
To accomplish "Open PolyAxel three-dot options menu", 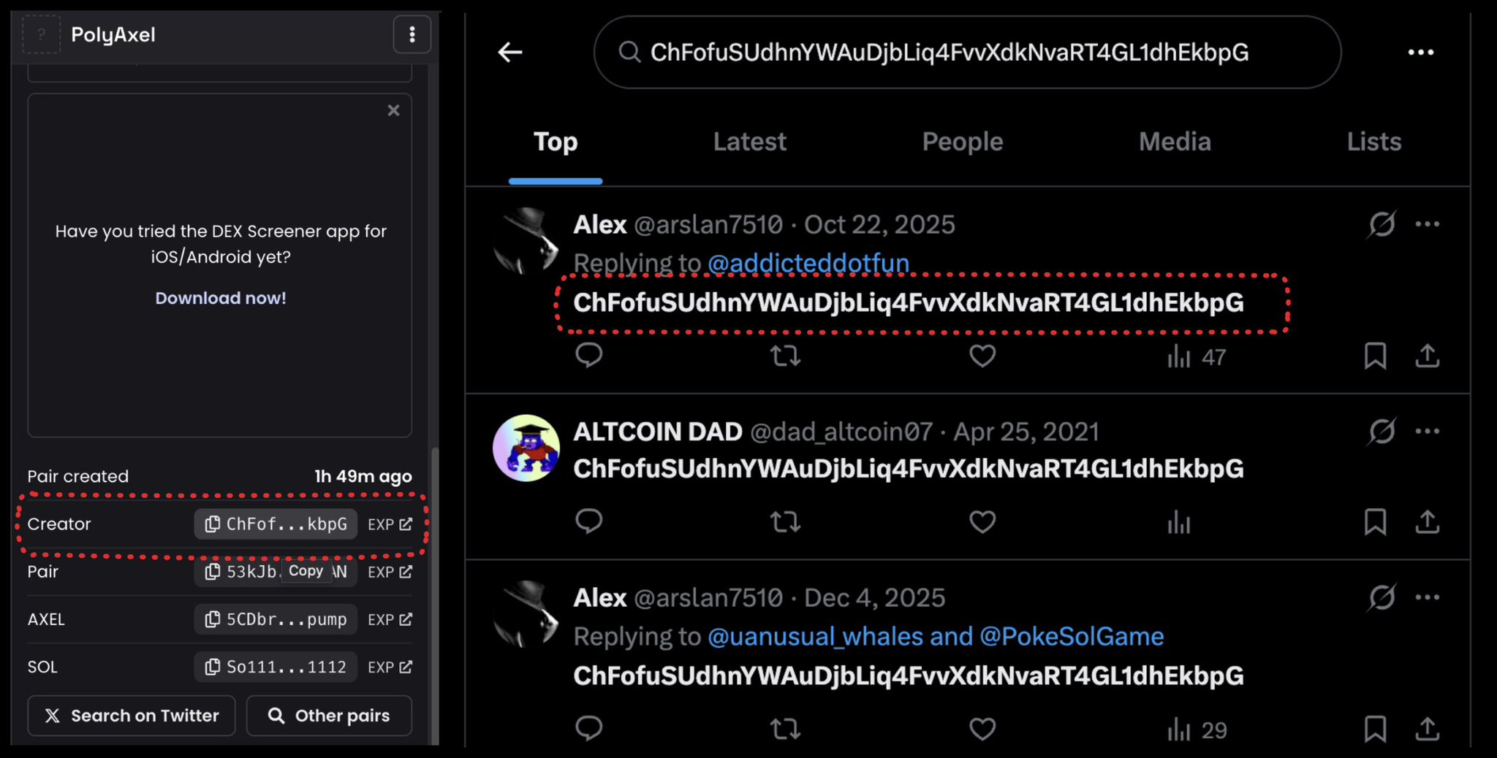I will (412, 34).
